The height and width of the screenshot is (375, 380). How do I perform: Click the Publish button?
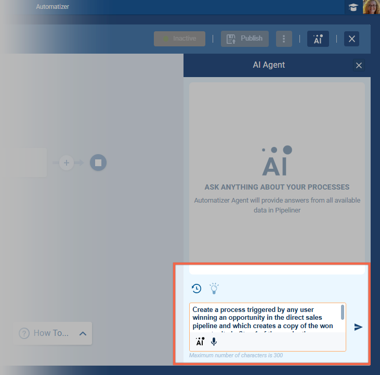tap(245, 39)
